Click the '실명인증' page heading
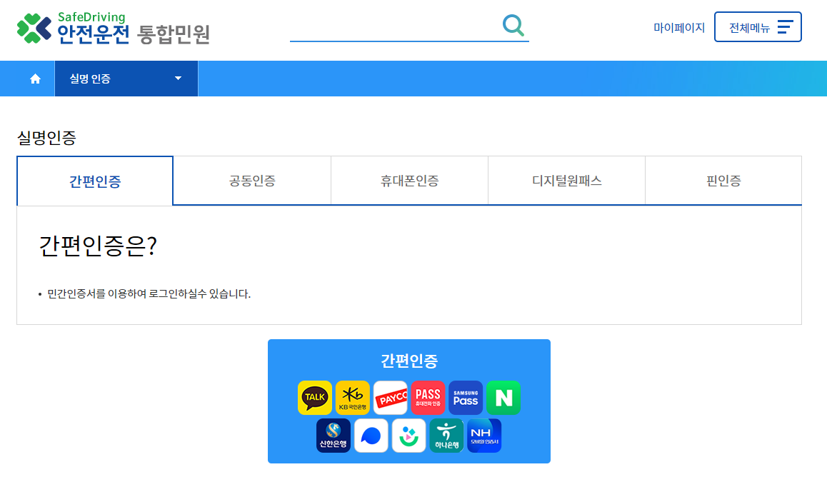The height and width of the screenshot is (487, 827). (47, 138)
